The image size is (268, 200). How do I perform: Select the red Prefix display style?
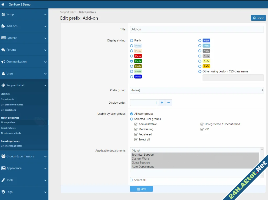[132, 56]
